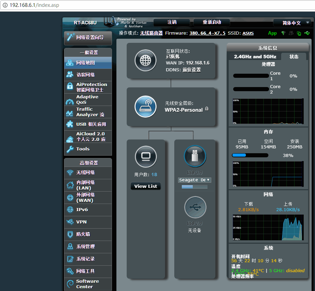This screenshot has height=291, width=315.
Task: Switch to the 2.4GHz and 5GHz tab
Action: pos(255,57)
